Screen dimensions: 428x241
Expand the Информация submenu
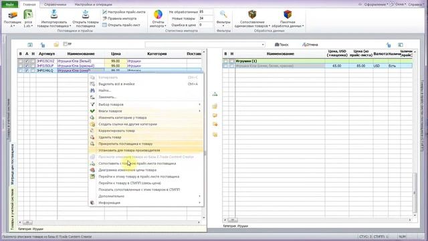point(146,203)
